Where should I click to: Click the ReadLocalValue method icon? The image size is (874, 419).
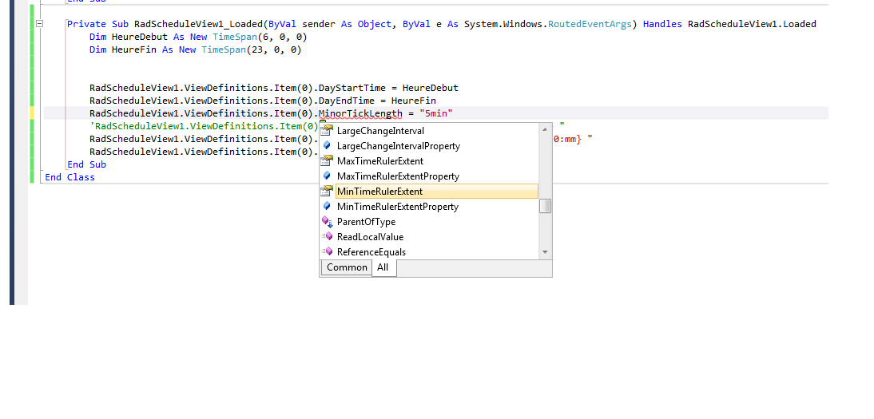click(328, 237)
